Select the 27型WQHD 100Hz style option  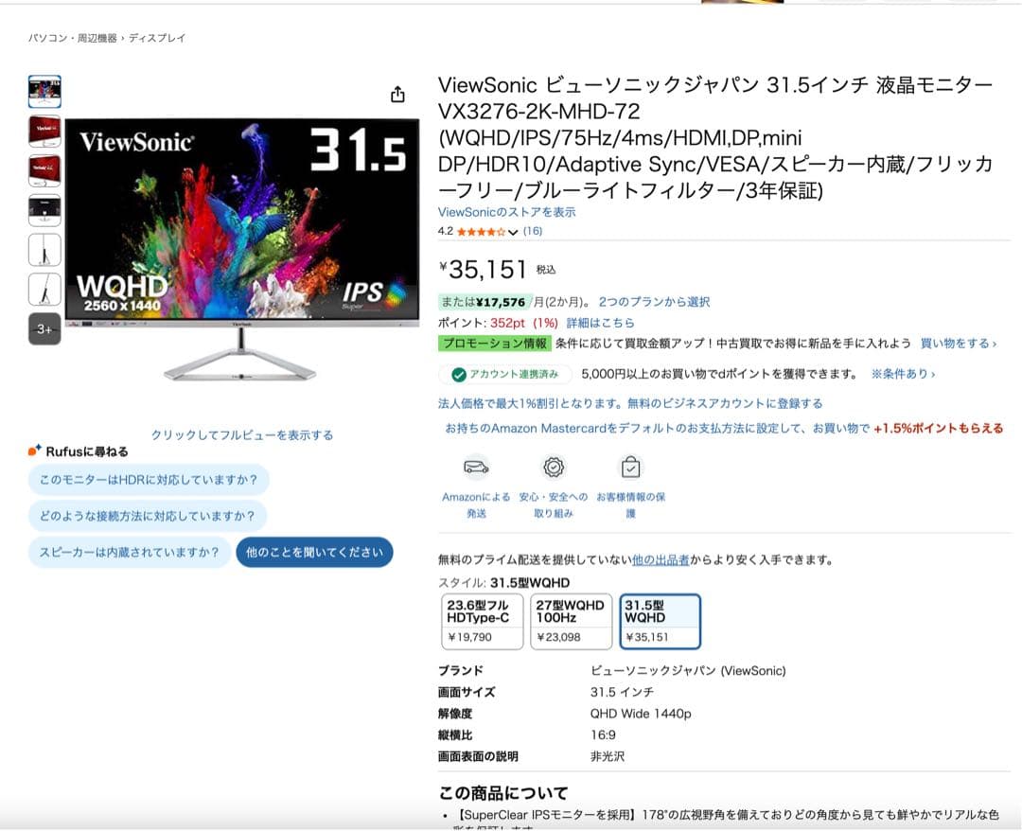click(x=570, y=621)
